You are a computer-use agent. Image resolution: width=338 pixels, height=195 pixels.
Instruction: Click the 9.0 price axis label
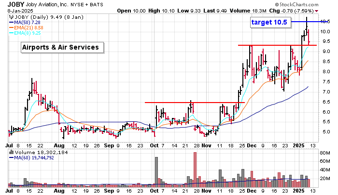(326, 52)
